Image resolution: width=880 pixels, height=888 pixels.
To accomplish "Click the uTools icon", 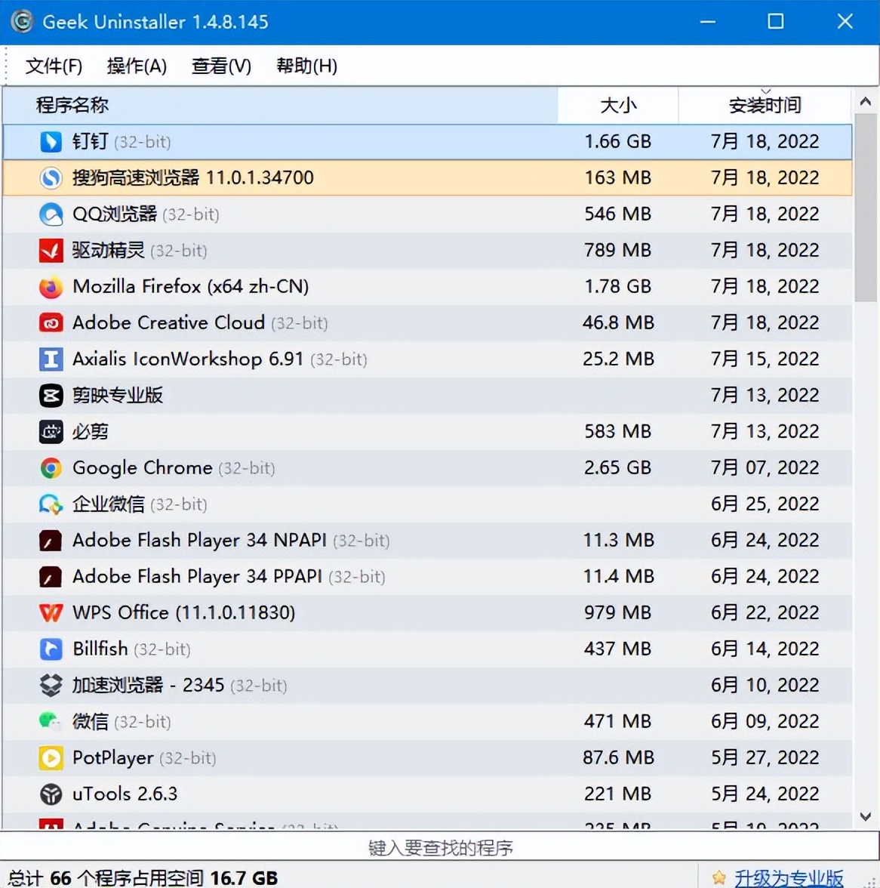I will coord(51,794).
